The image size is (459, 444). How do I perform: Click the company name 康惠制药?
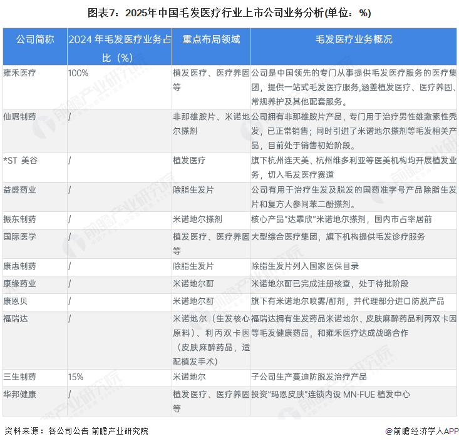click(19, 266)
